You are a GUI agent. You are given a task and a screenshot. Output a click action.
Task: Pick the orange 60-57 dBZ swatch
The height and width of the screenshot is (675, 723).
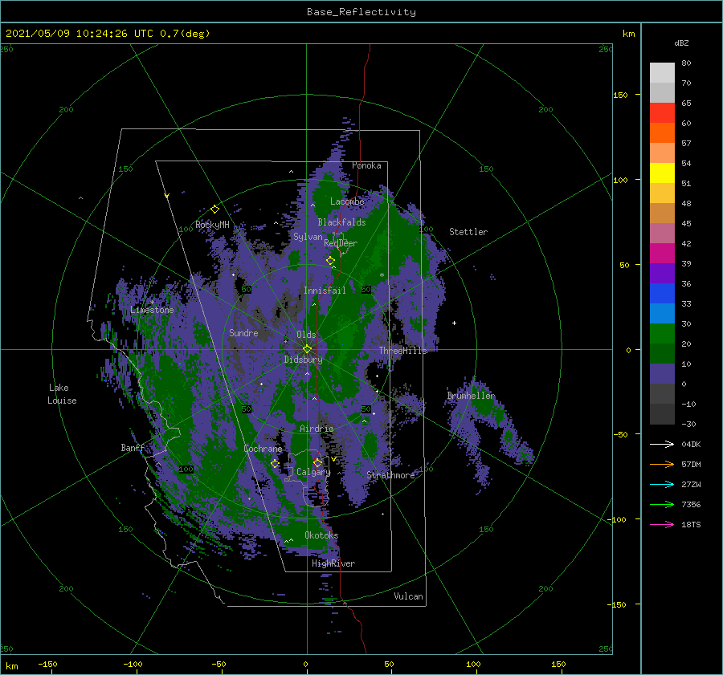pos(662,132)
